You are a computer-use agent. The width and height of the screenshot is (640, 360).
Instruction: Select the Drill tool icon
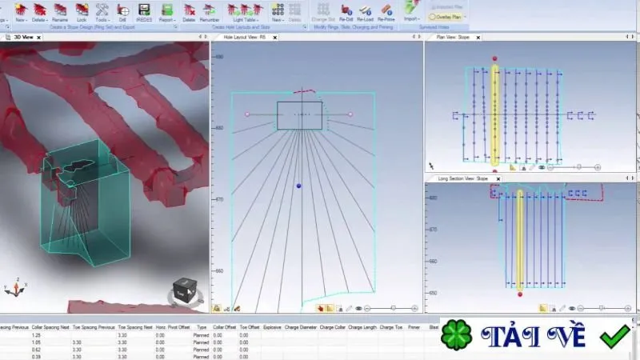(122, 12)
